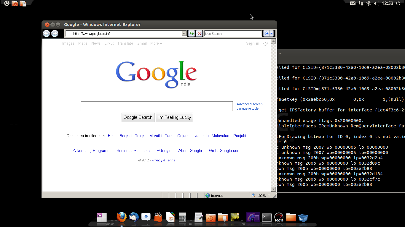Open the power session menu
This screenshot has height=227, width=405.
[398, 3]
